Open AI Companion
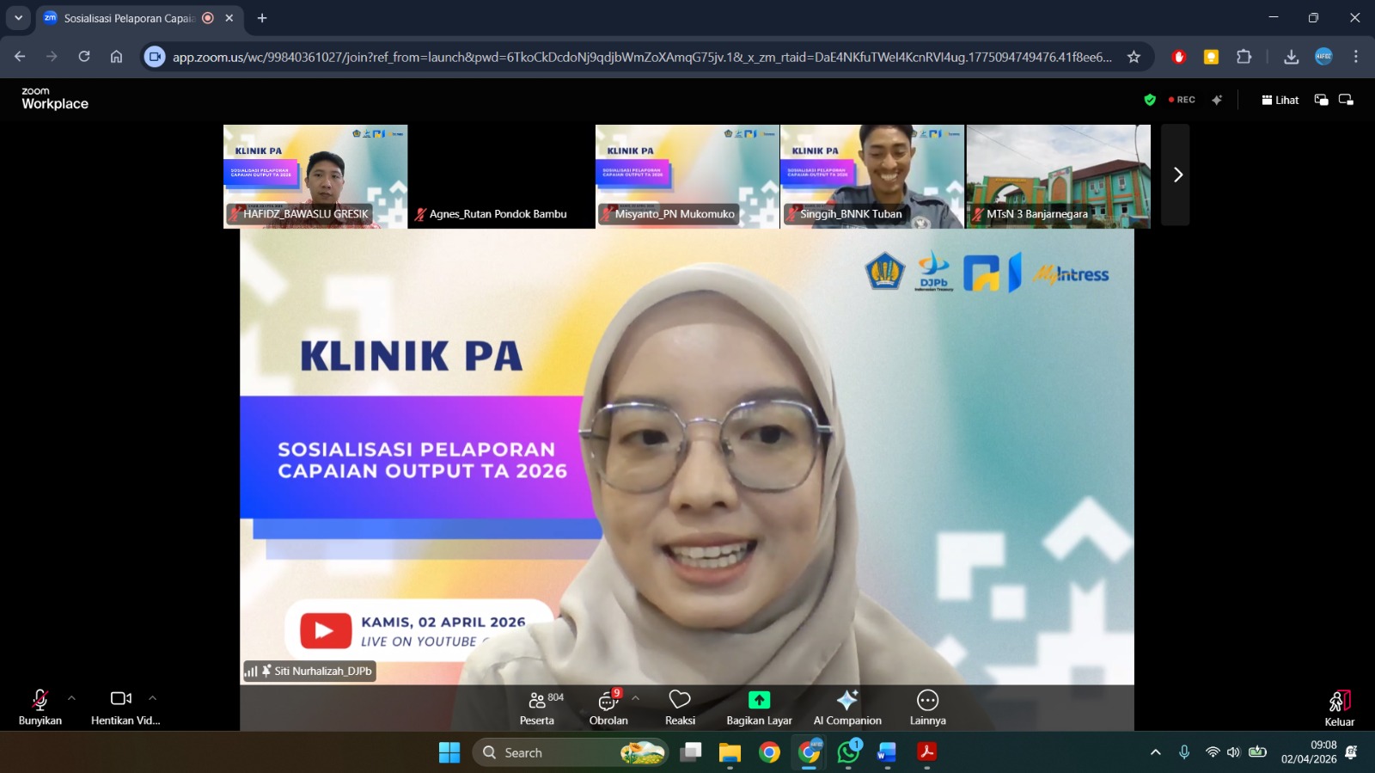 click(x=847, y=708)
